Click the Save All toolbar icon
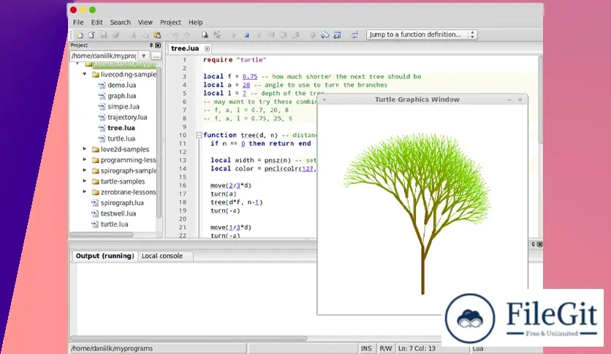Screen dimensions: 611x354 coord(115,35)
